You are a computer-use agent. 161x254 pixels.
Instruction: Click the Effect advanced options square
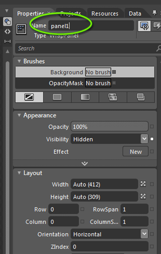pyautogui.click(x=152, y=151)
